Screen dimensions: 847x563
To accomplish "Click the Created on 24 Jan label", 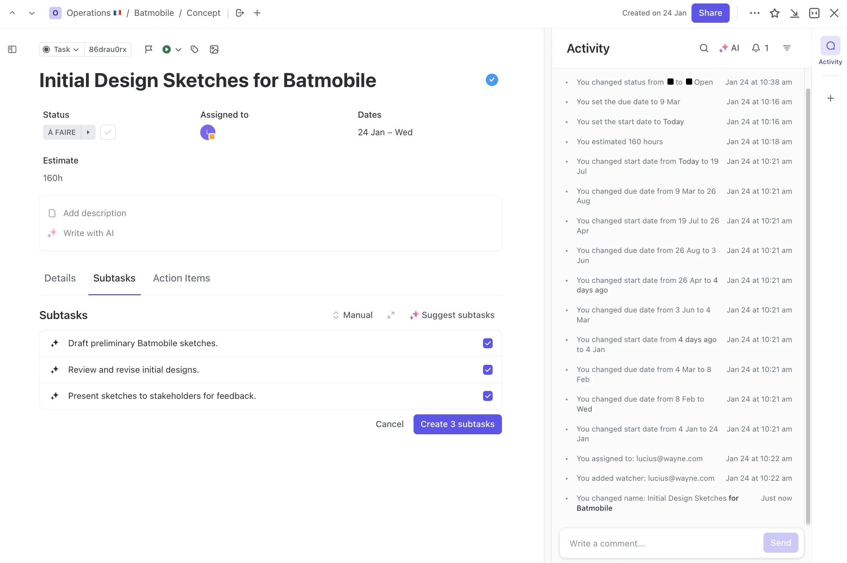I will [654, 13].
